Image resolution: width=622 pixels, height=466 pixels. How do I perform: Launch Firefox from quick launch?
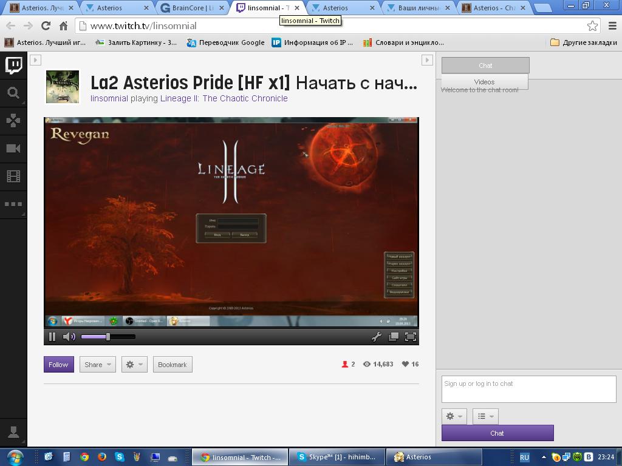coord(102,458)
